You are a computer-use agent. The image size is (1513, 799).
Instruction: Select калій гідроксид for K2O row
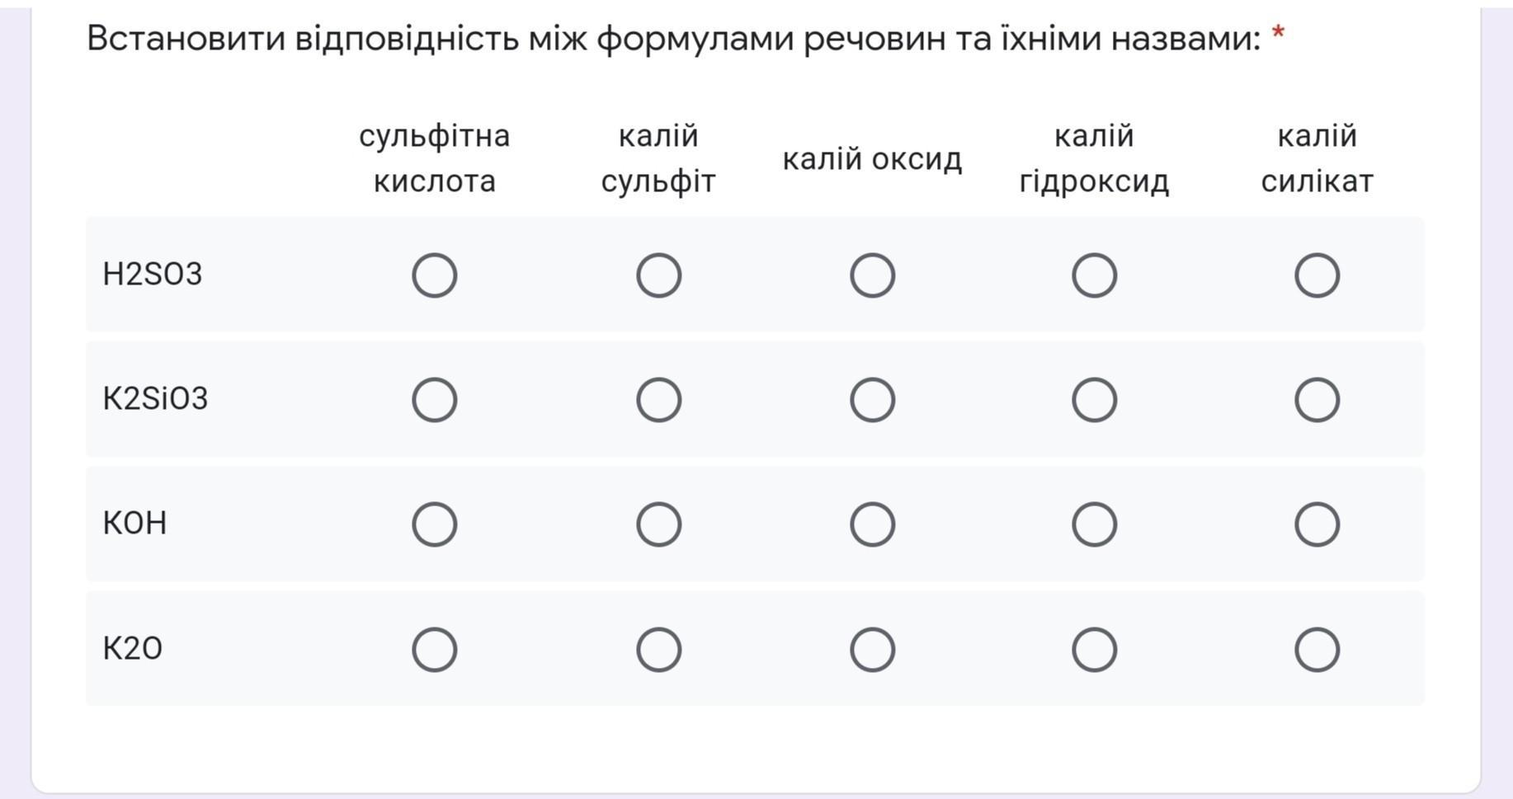click(1094, 650)
